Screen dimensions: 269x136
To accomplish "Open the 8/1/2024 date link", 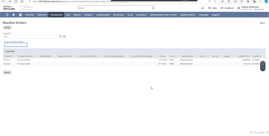I will (x=162, y=64).
